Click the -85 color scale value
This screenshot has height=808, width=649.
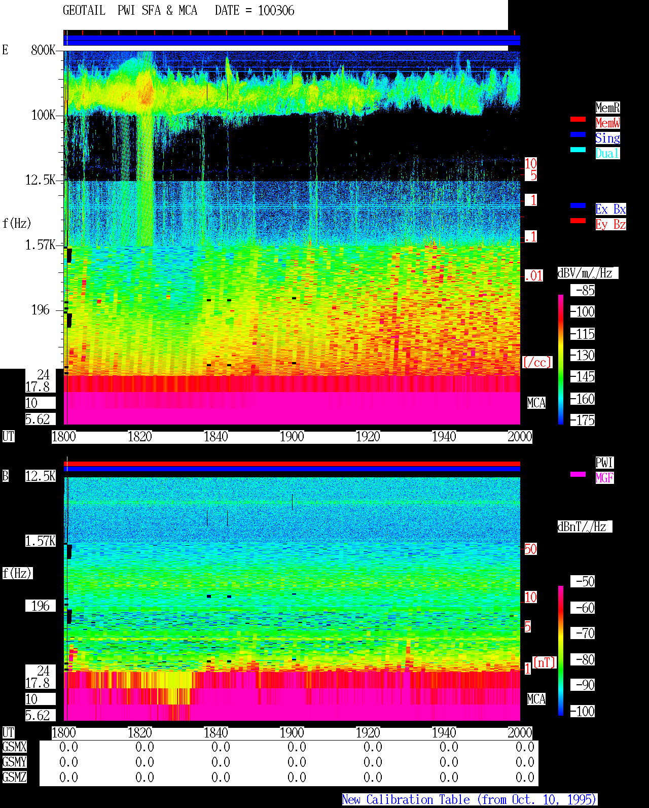tap(583, 290)
